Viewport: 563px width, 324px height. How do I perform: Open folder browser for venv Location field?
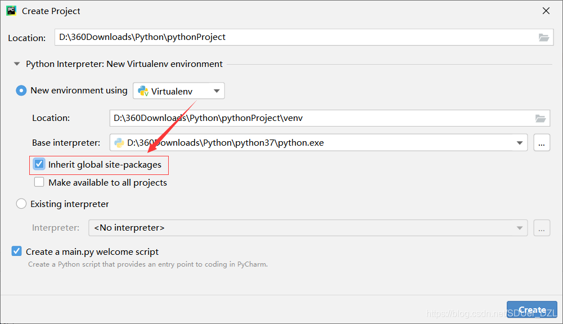pyautogui.click(x=541, y=118)
